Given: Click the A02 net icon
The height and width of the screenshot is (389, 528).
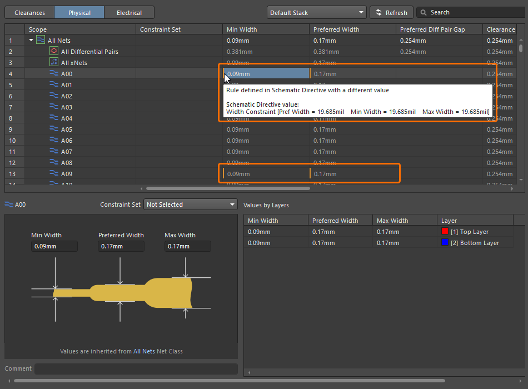Looking at the screenshot, I should [54, 96].
